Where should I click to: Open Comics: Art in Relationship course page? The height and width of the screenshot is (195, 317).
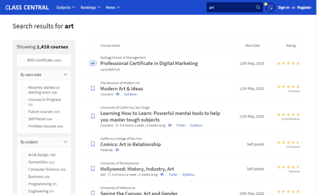(x=131, y=144)
